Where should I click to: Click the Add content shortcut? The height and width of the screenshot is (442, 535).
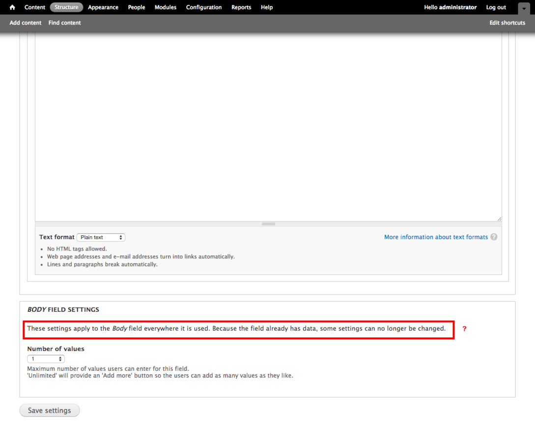point(25,23)
